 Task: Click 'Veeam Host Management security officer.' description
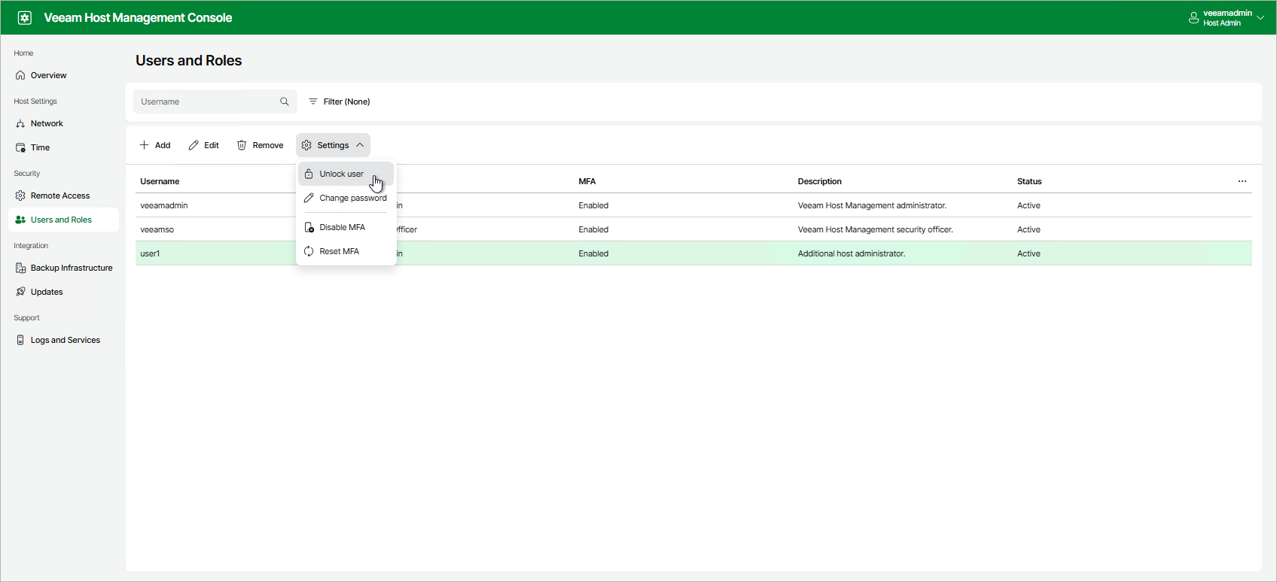[876, 229]
